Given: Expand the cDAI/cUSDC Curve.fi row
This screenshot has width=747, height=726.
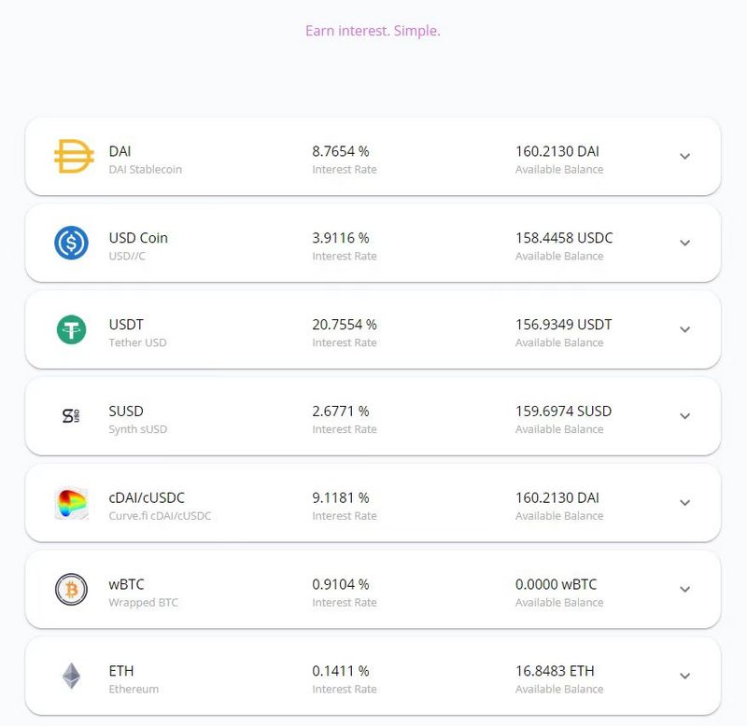Looking at the screenshot, I should coord(684,503).
